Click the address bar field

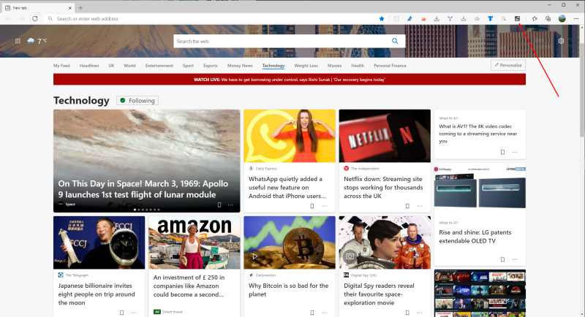pos(214,18)
